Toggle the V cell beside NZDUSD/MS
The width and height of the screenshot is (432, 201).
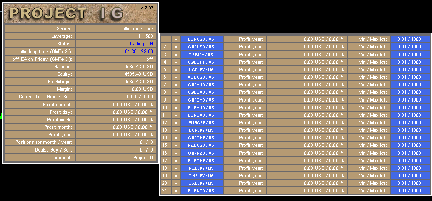pos(176,145)
